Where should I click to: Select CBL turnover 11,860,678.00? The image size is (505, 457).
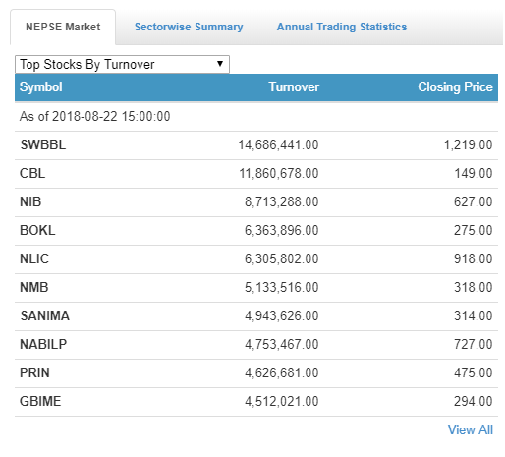tap(279, 173)
